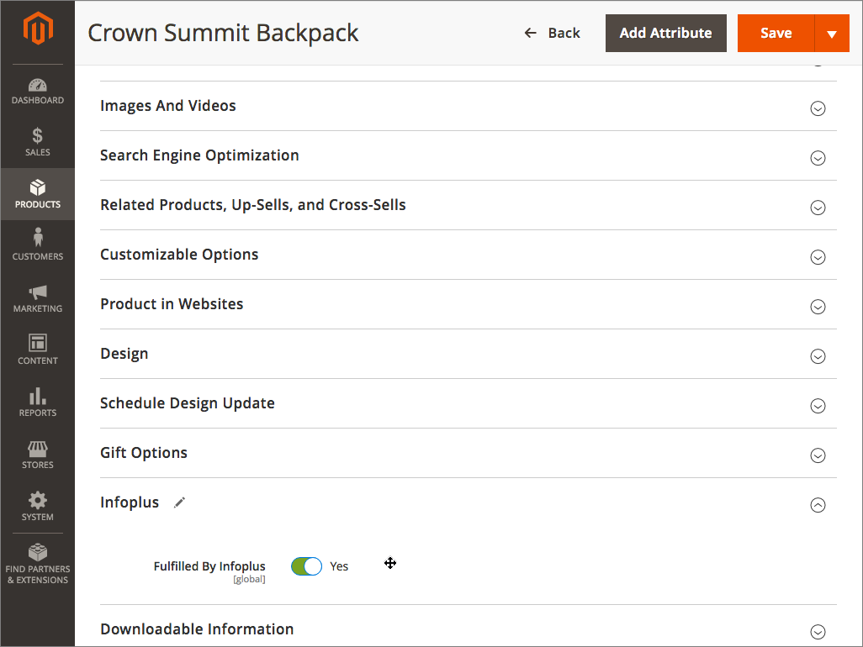
Task: Open the Dashboard sidebar menu
Action: tap(37, 92)
